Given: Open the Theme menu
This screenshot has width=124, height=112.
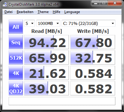Looking at the screenshot, I should pyautogui.click(x=43, y=12).
